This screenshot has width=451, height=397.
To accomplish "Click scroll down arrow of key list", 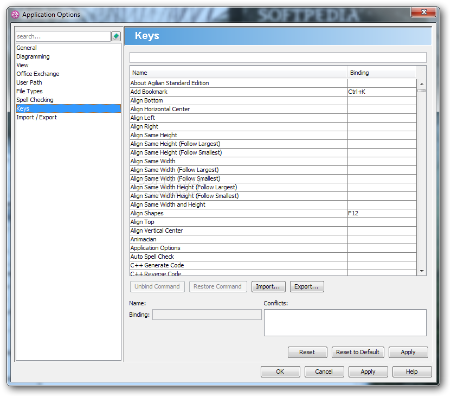I will click(x=422, y=271).
